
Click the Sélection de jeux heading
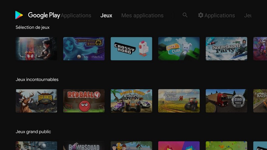pyautogui.click(x=32, y=27)
